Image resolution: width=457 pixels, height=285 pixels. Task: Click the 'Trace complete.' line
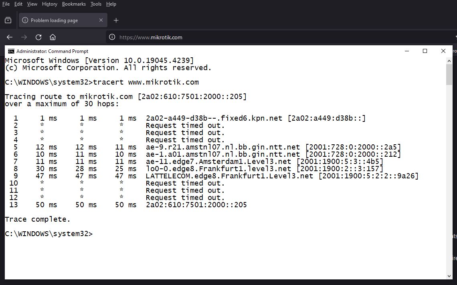[x=38, y=219]
